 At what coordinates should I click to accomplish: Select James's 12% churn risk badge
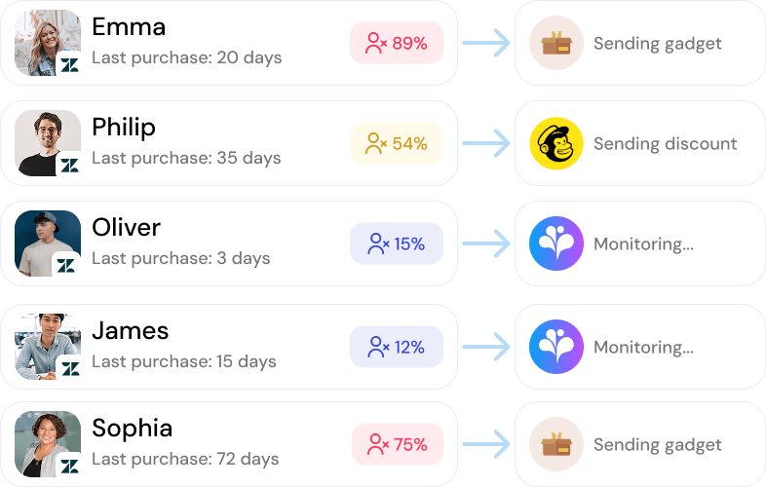[x=397, y=346]
